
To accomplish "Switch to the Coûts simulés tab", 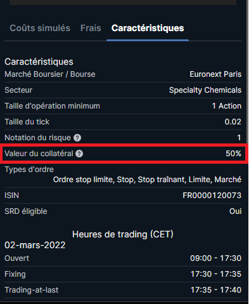I will 40,28.
